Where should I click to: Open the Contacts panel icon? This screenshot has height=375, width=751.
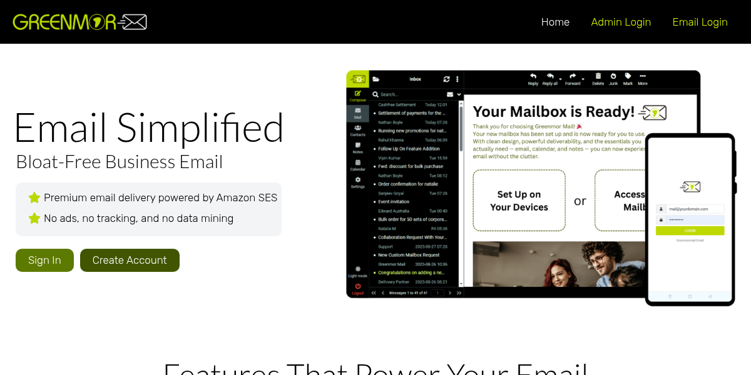tap(358, 126)
